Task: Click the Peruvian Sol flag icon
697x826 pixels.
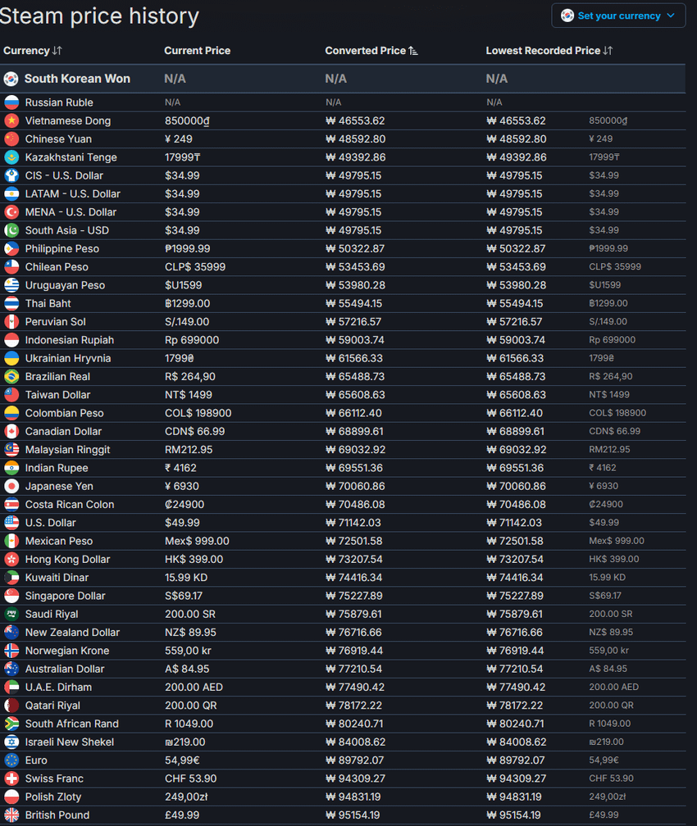Action: tap(11, 321)
